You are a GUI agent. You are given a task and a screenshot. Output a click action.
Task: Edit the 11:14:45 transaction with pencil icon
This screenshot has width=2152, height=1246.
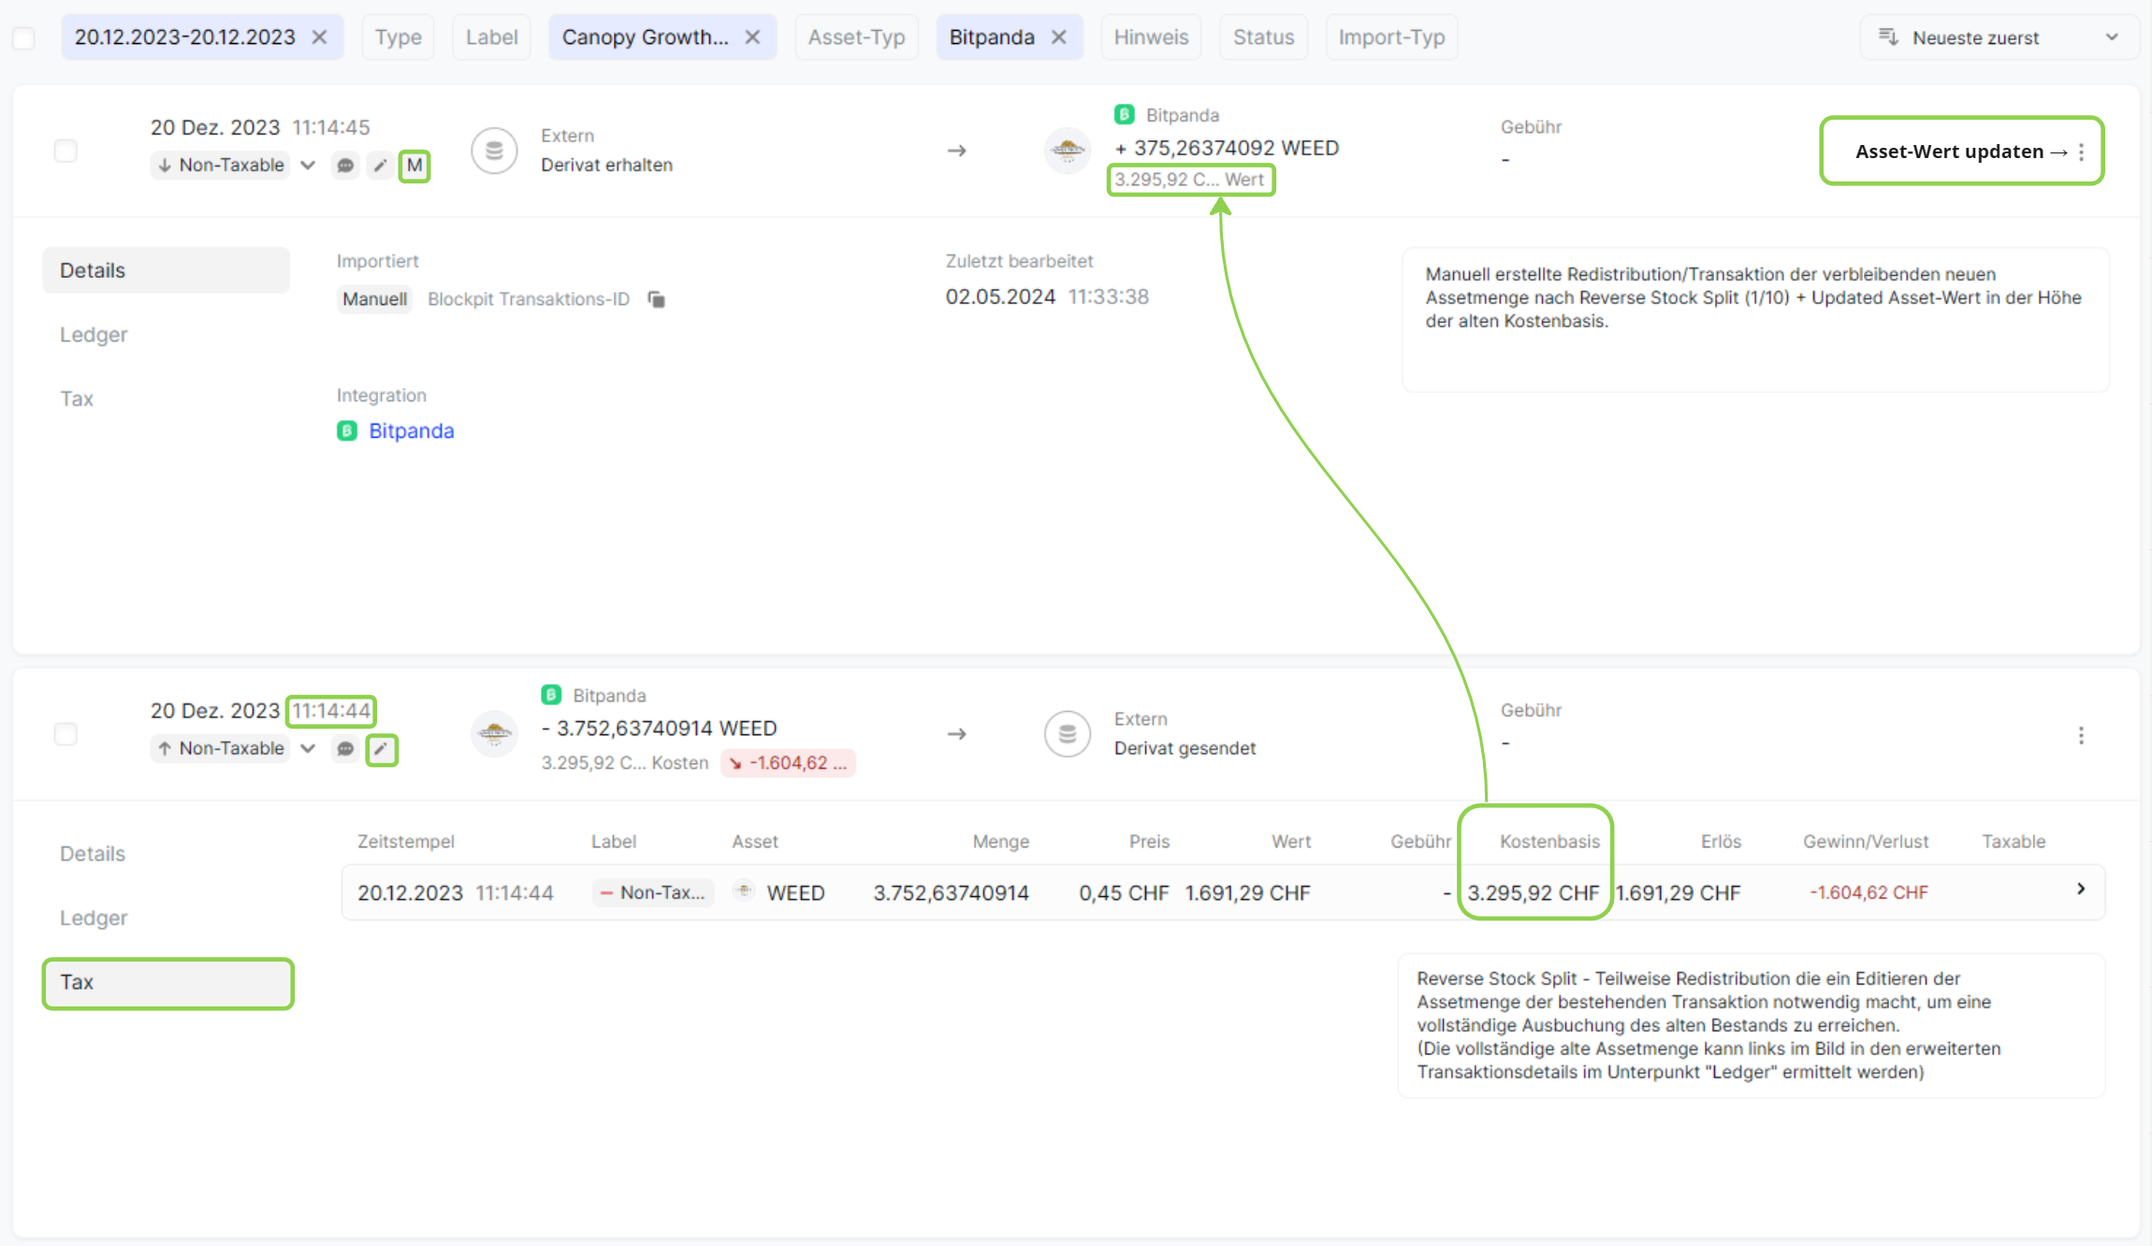(x=379, y=166)
